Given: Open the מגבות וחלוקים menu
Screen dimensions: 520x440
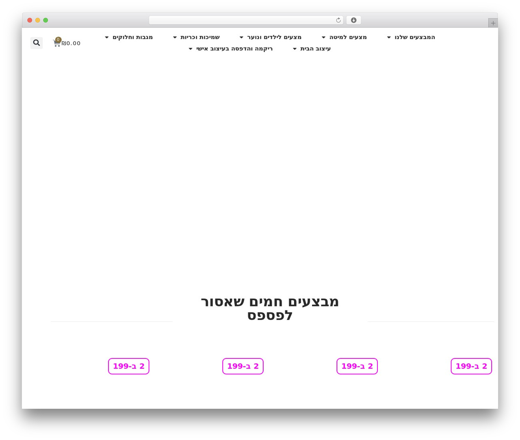Looking at the screenshot, I should (133, 37).
